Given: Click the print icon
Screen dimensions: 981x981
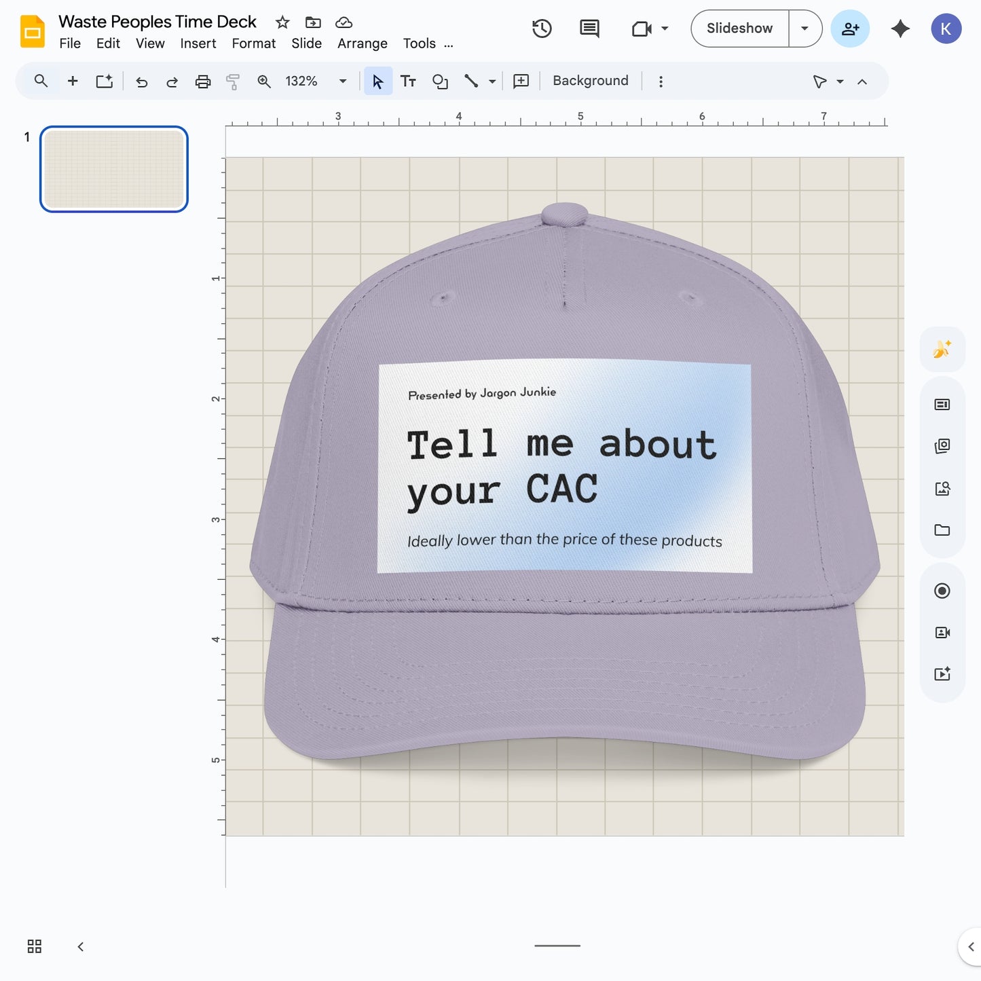Looking at the screenshot, I should 203,81.
